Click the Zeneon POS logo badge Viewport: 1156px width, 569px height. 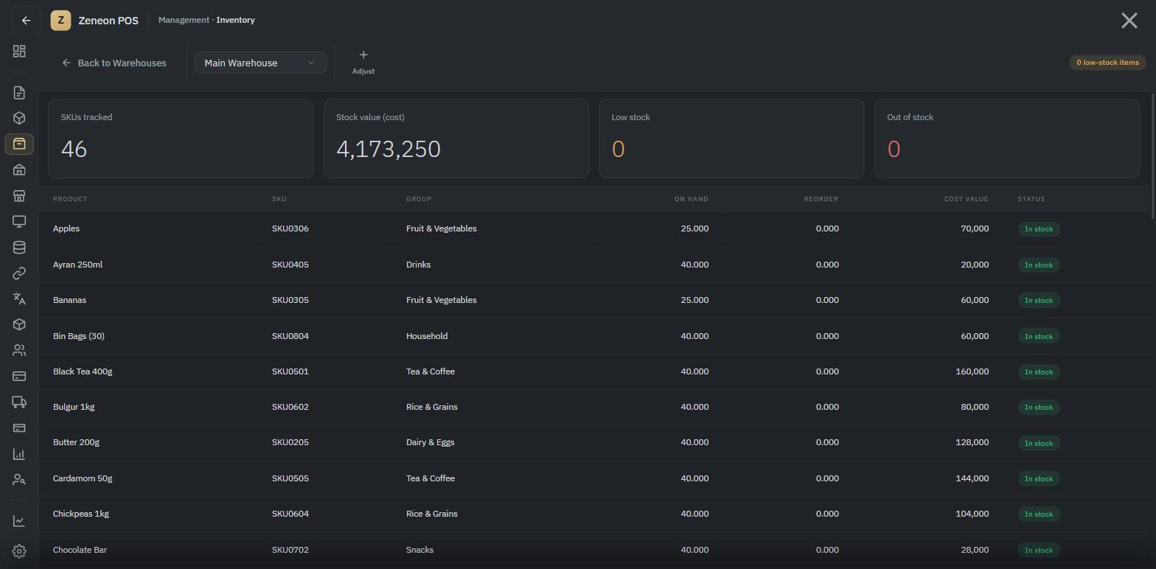coord(60,21)
